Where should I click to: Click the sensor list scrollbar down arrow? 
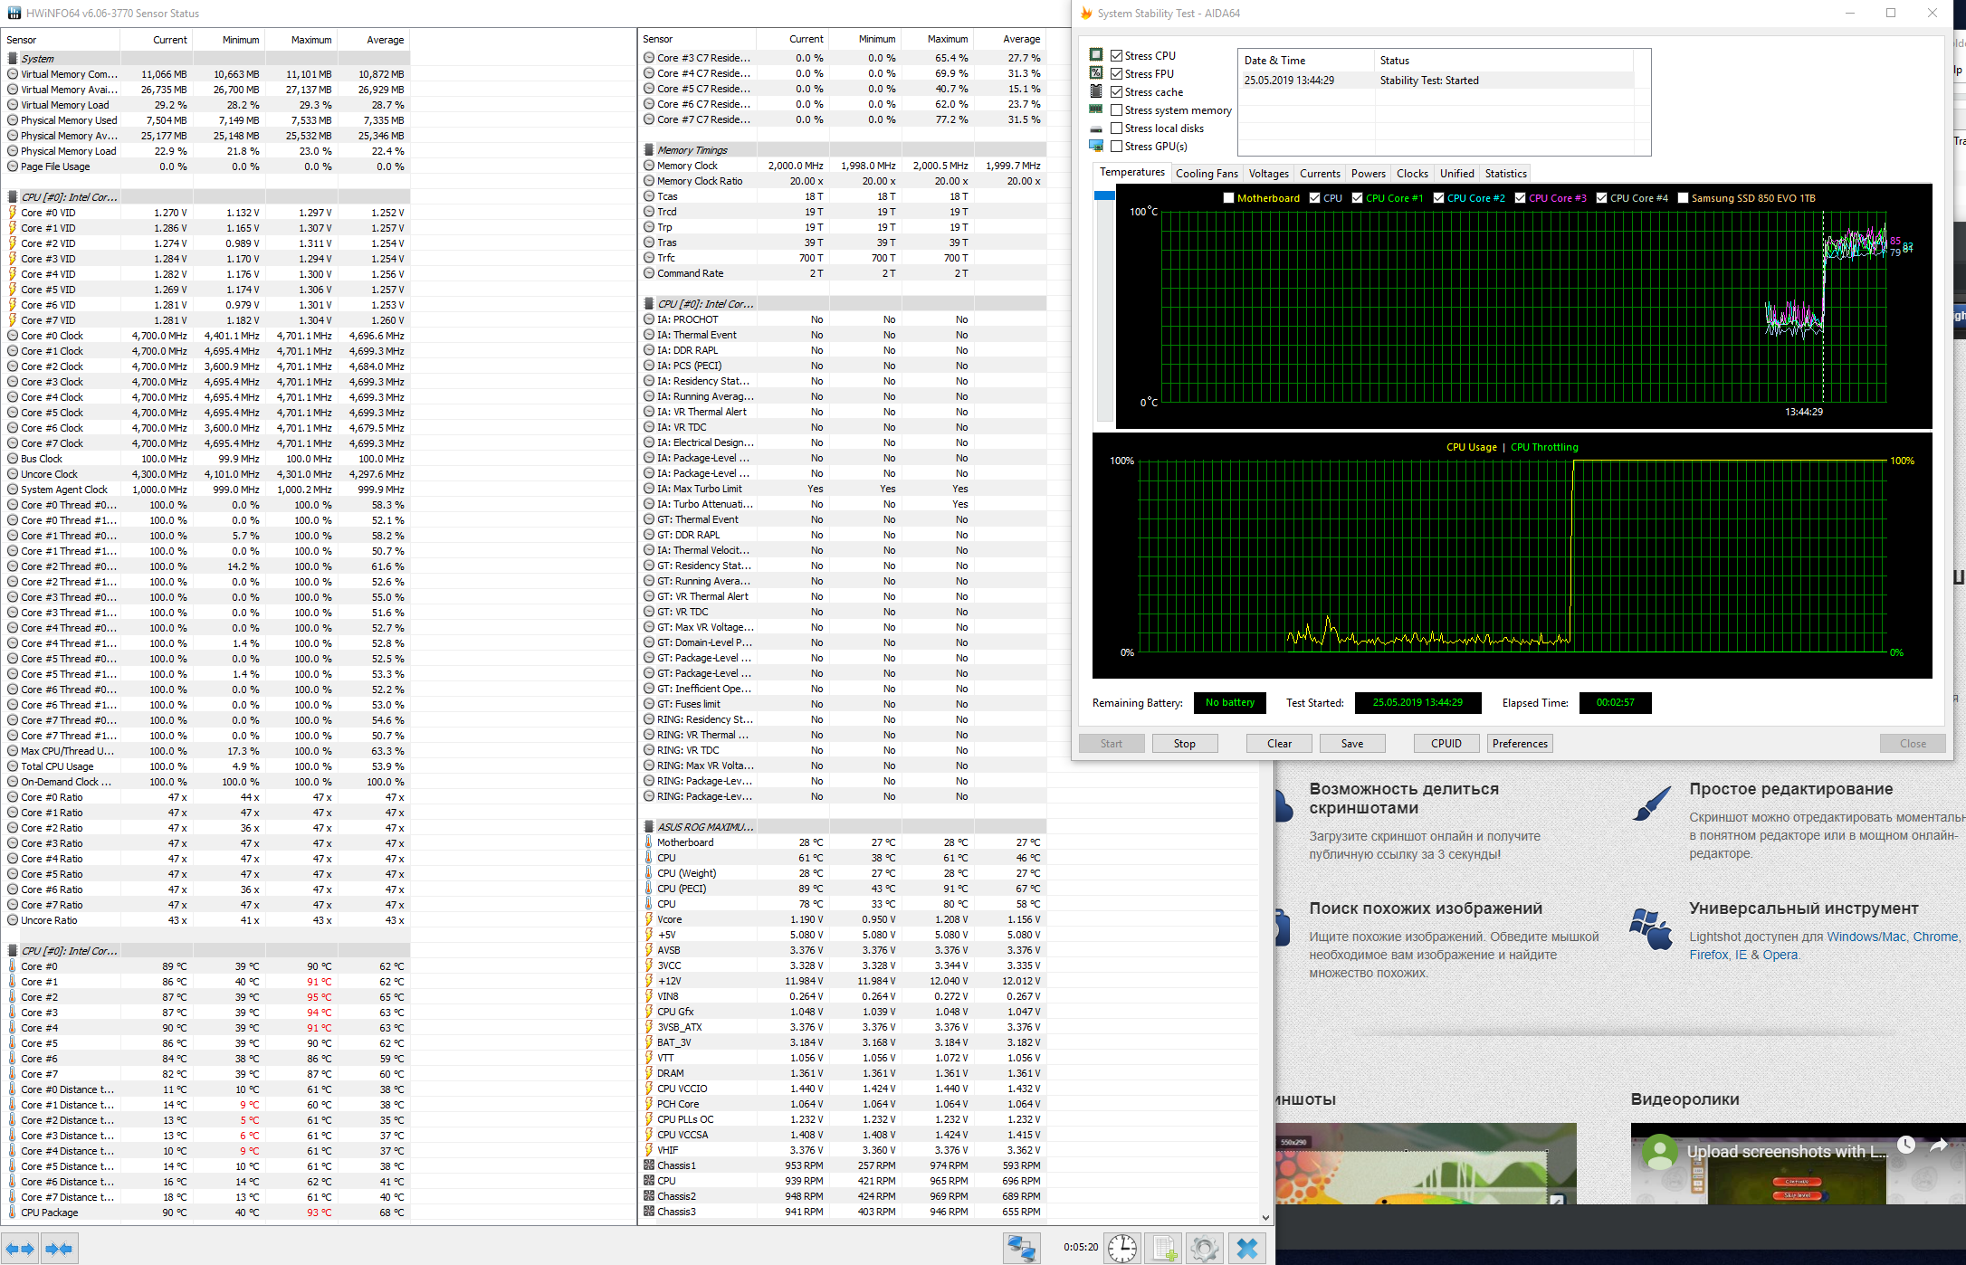coord(1265,1217)
